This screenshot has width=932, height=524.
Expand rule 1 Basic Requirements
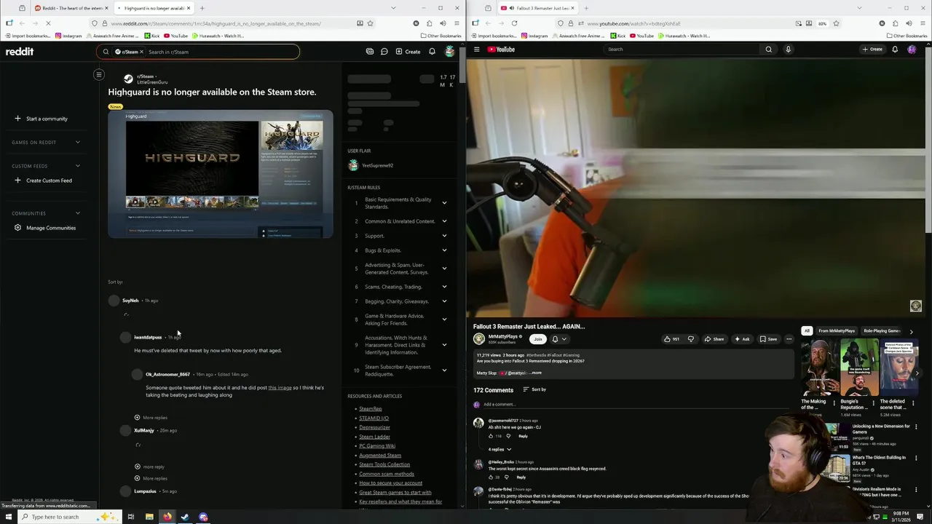tap(444, 203)
